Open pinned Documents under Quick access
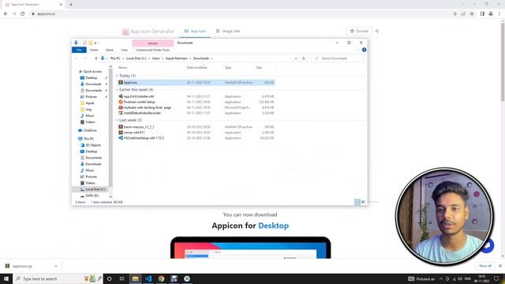 93,91
